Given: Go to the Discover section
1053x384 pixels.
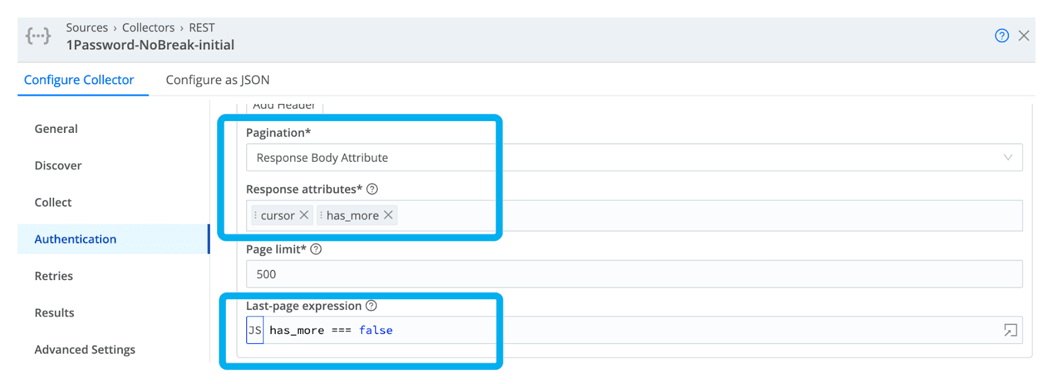Looking at the screenshot, I should (x=58, y=166).
